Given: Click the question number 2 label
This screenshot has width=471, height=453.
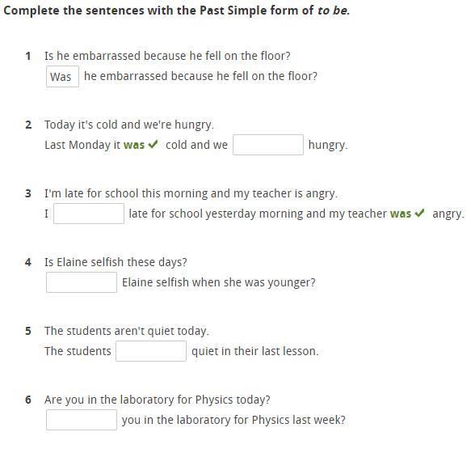Looking at the screenshot, I should (x=28, y=125).
